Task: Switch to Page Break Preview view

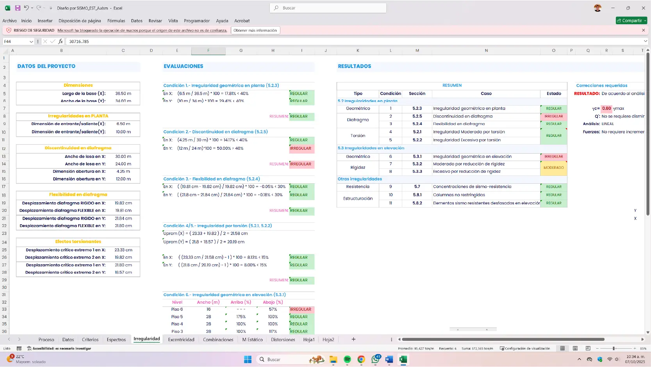Action: click(x=588, y=348)
